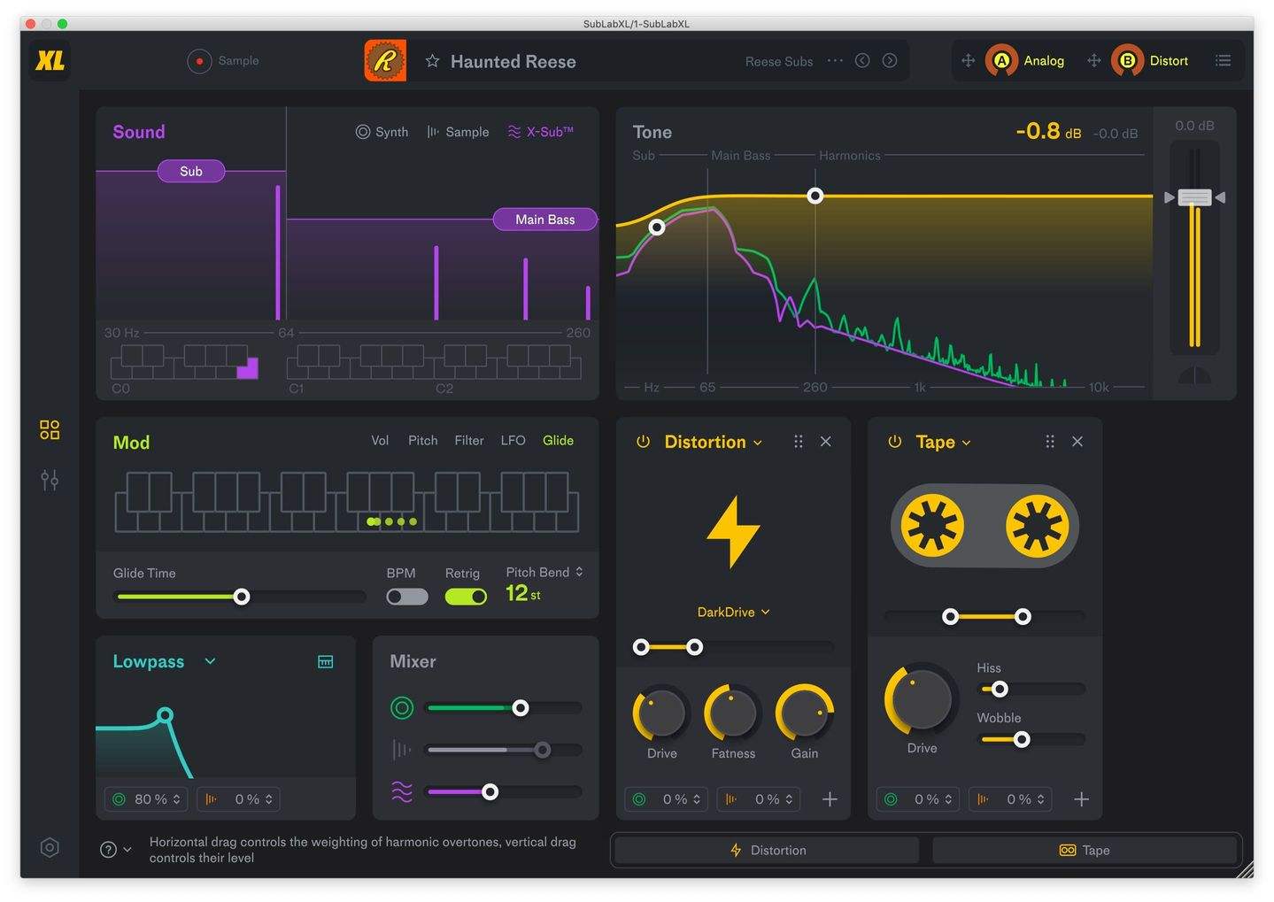Activate the X-Sub engine
Screen dimensions: 1274x902
540,131
